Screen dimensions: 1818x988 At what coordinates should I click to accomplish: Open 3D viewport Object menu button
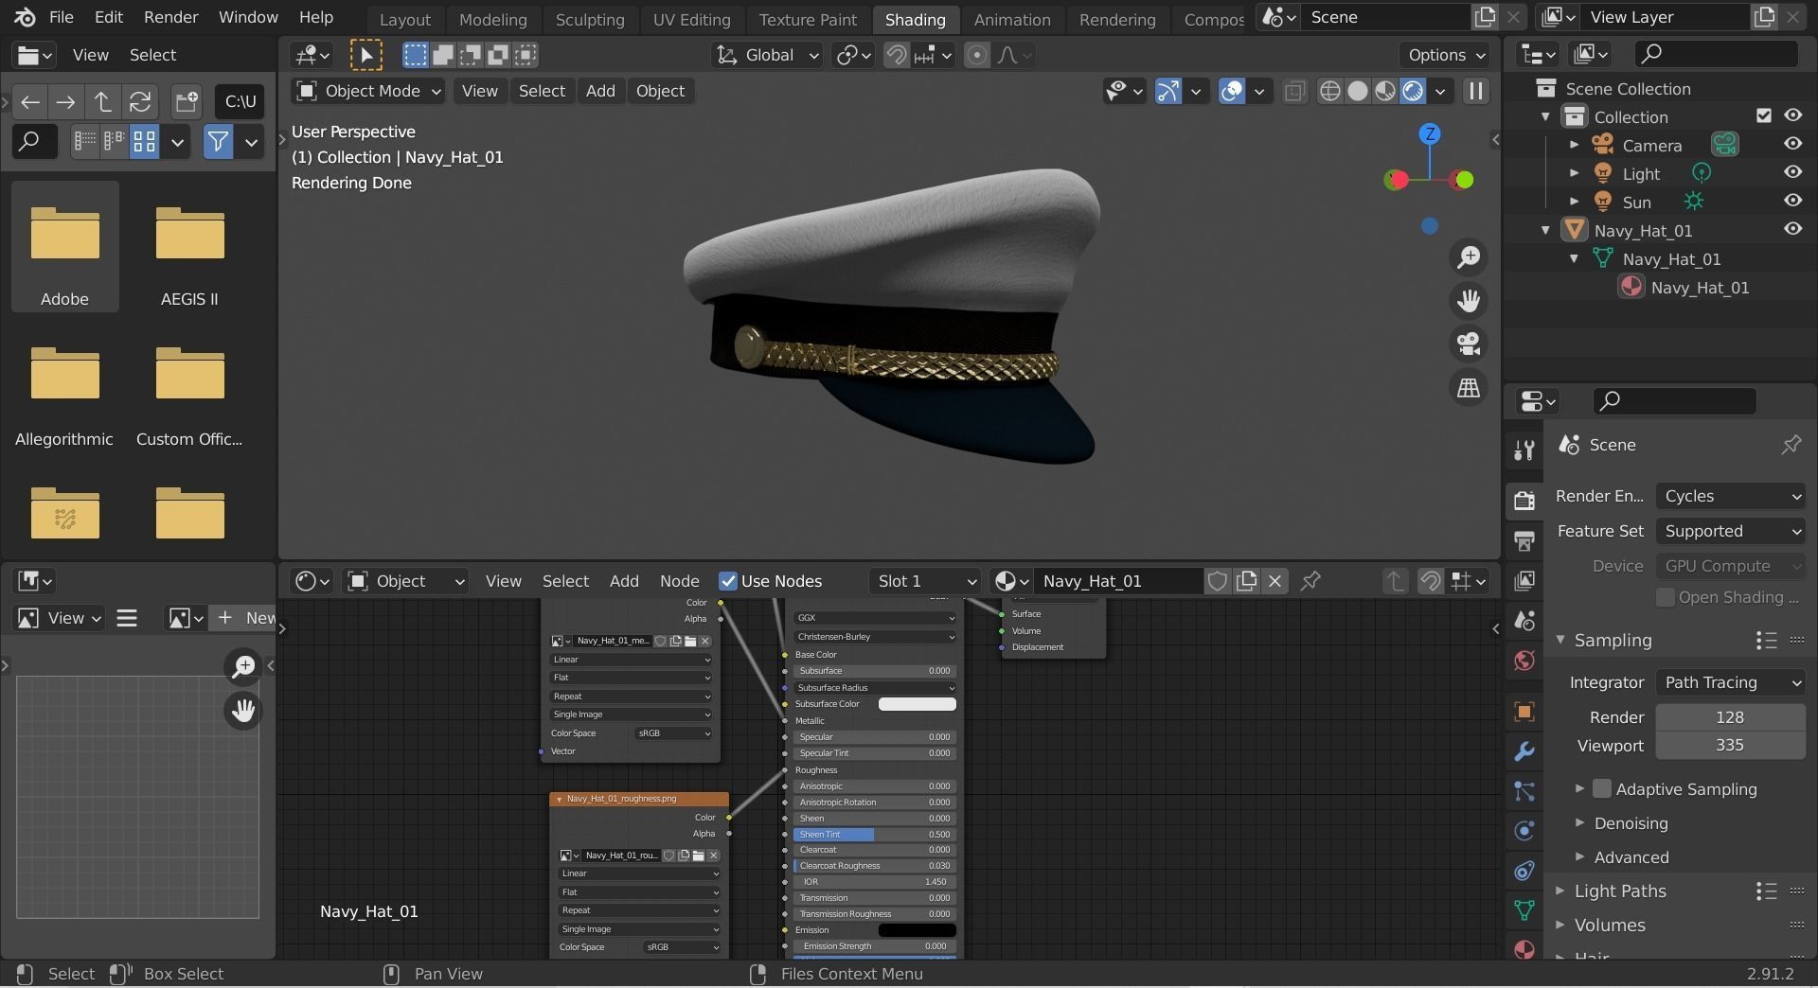tap(660, 91)
